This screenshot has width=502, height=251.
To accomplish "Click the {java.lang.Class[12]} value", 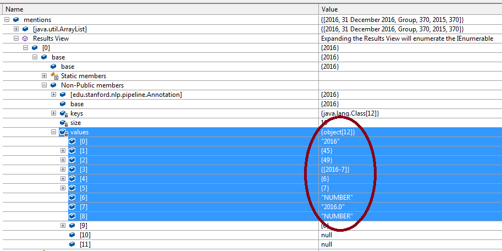I will point(350,113).
